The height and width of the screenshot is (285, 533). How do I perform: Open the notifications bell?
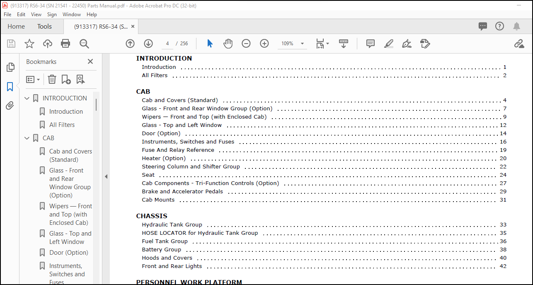coord(516,26)
